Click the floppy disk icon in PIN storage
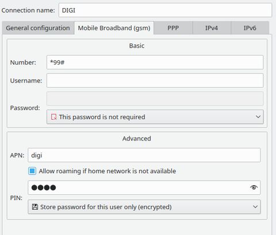The image size is (276, 235). 35,207
